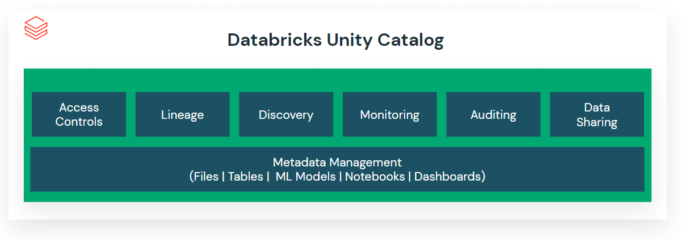Select Files in the metadata list
The image size is (681, 240).
[206, 177]
